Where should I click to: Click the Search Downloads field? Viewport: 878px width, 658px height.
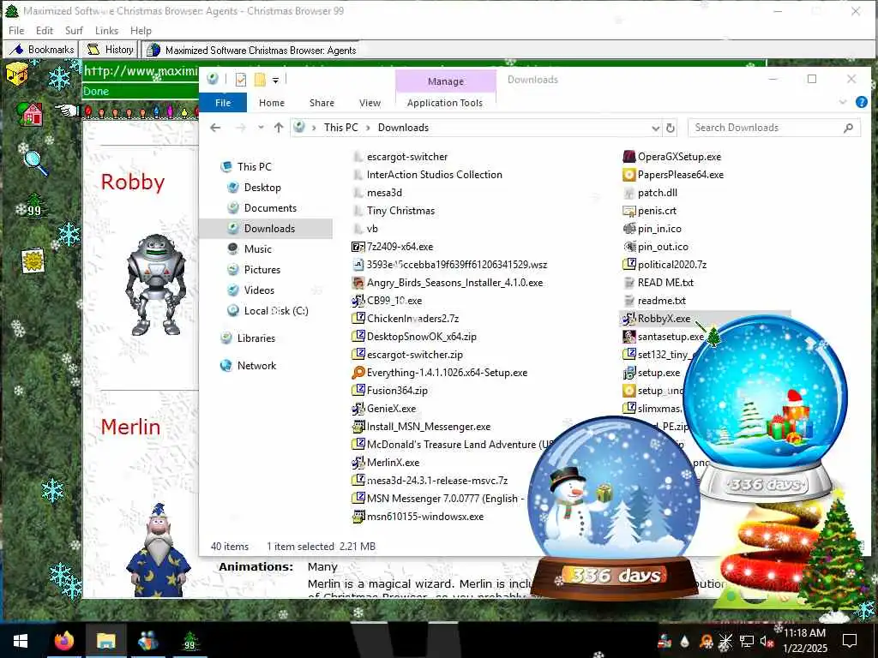774,128
